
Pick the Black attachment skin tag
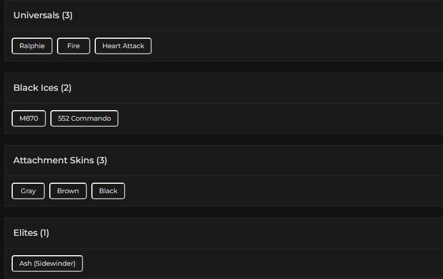point(108,191)
